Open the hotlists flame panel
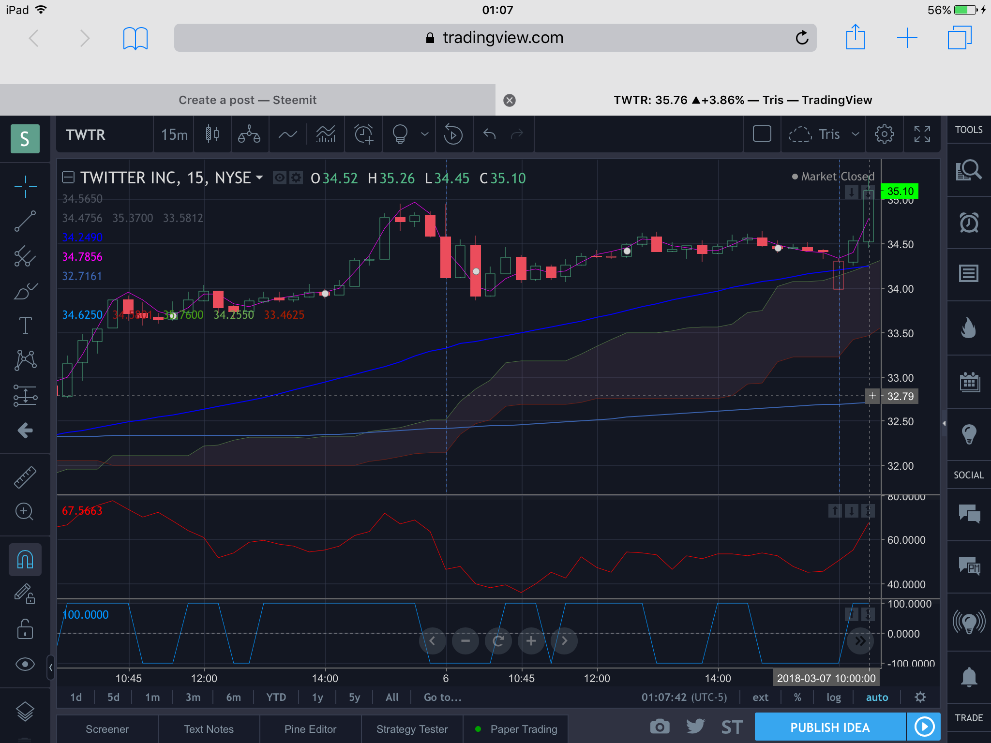The image size is (991, 743). 969,327
